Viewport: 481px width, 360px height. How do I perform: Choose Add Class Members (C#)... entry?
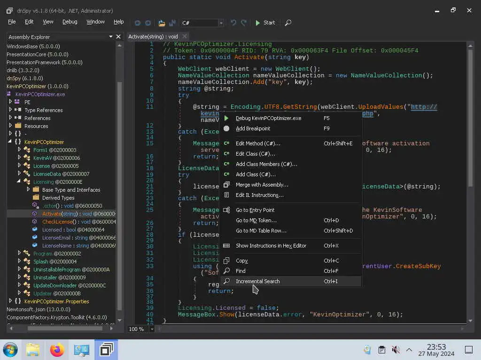(290, 164)
